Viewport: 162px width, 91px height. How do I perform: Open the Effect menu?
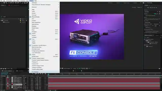point(18,1)
